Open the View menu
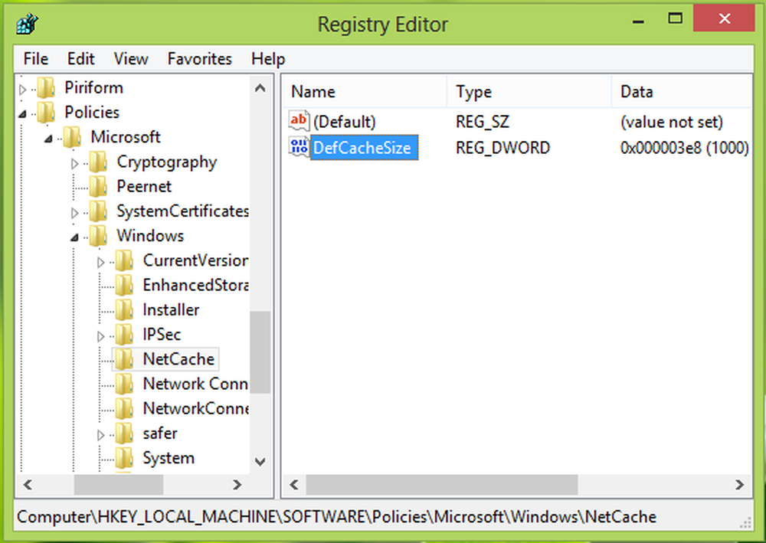Viewport: 766px width, 543px height. click(x=131, y=59)
